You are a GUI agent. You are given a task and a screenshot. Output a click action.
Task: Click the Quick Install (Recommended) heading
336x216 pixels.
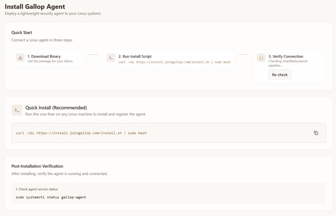pyautogui.click(x=56, y=108)
